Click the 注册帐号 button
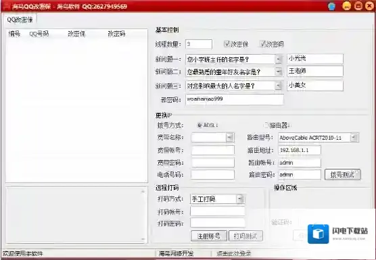 [208, 236]
